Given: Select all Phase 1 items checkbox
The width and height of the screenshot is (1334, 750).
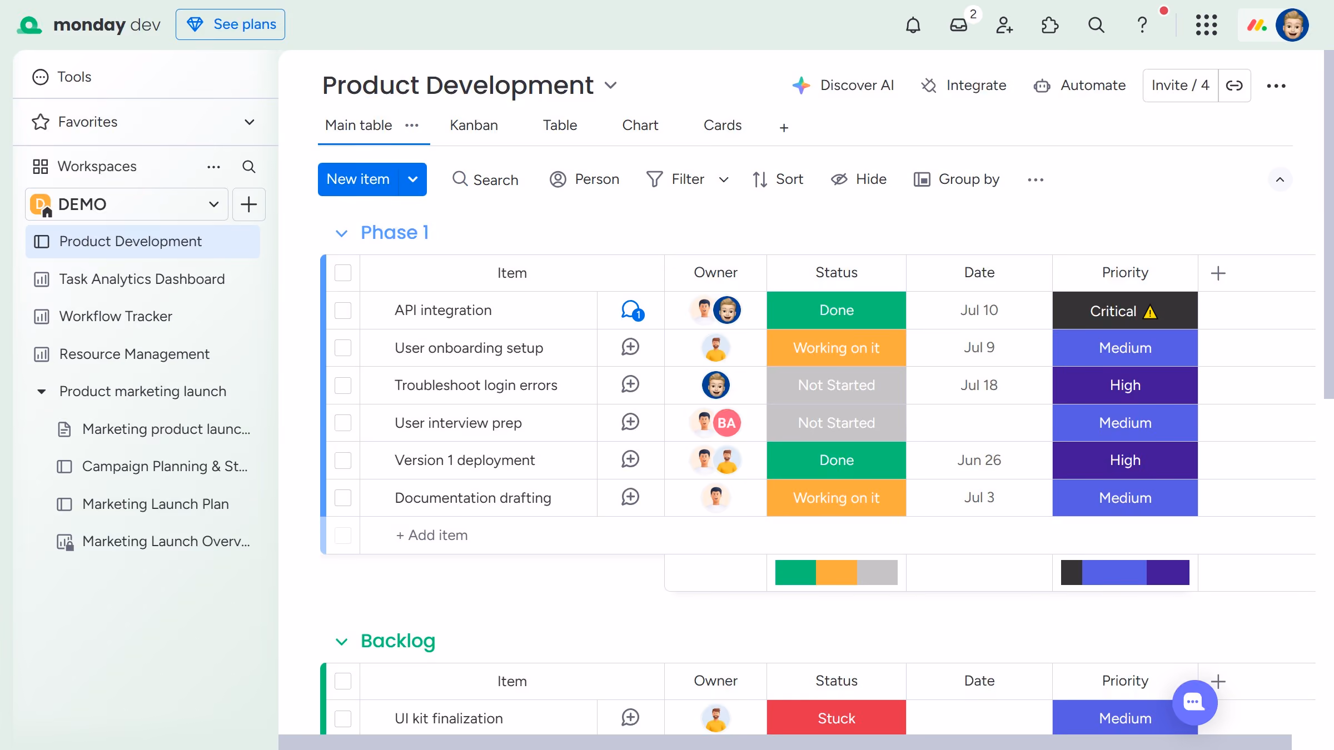Looking at the screenshot, I should 343,273.
